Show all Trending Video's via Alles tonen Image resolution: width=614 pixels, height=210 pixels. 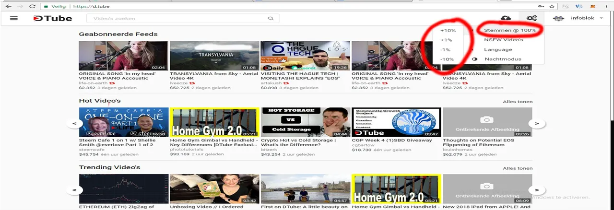[x=518, y=168]
